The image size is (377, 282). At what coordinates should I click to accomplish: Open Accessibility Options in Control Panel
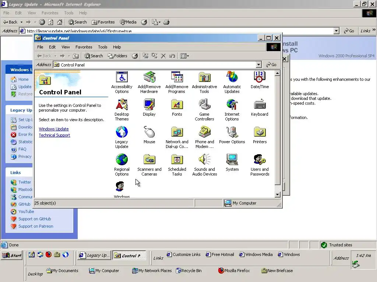click(x=121, y=82)
